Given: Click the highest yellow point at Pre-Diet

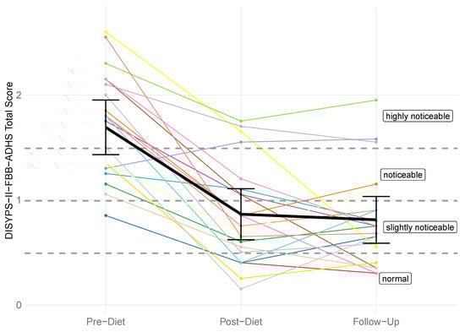Looking at the screenshot, I should tap(106, 32).
